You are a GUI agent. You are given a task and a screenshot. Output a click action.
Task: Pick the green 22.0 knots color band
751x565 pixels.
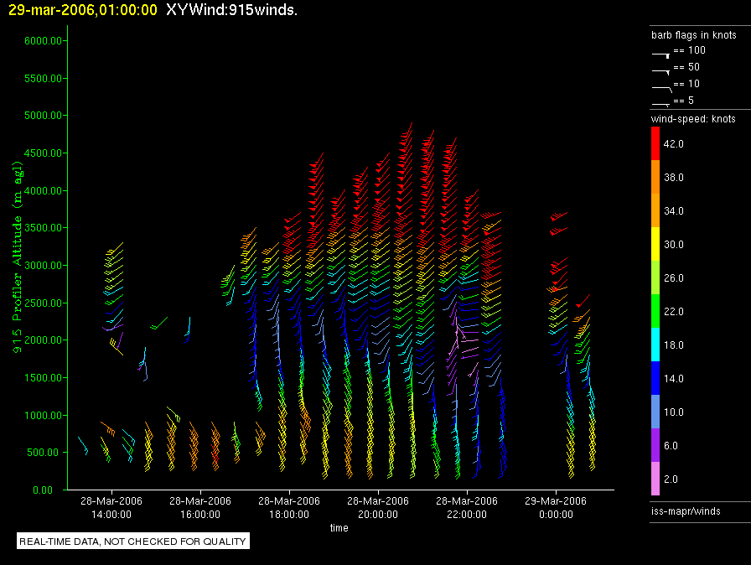click(656, 311)
